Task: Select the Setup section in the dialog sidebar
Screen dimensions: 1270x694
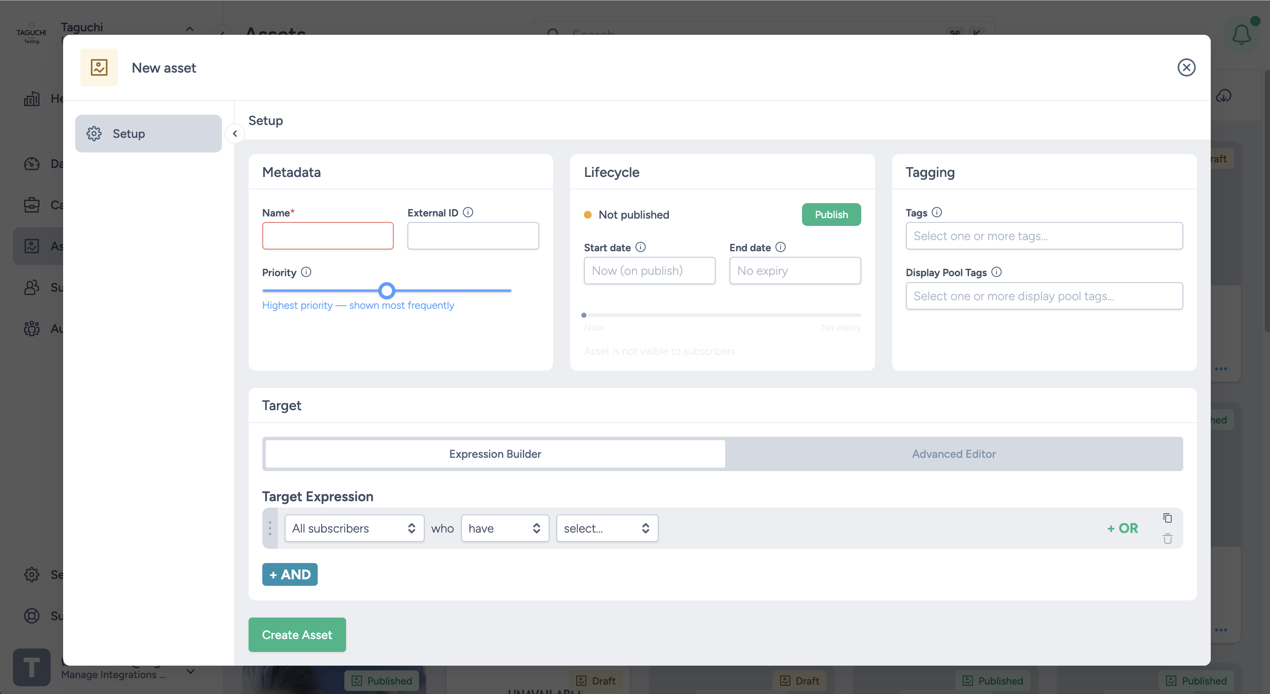Action: coord(149,134)
